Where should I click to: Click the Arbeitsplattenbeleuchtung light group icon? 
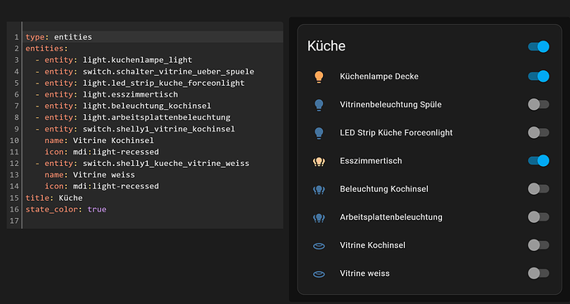[318, 217]
